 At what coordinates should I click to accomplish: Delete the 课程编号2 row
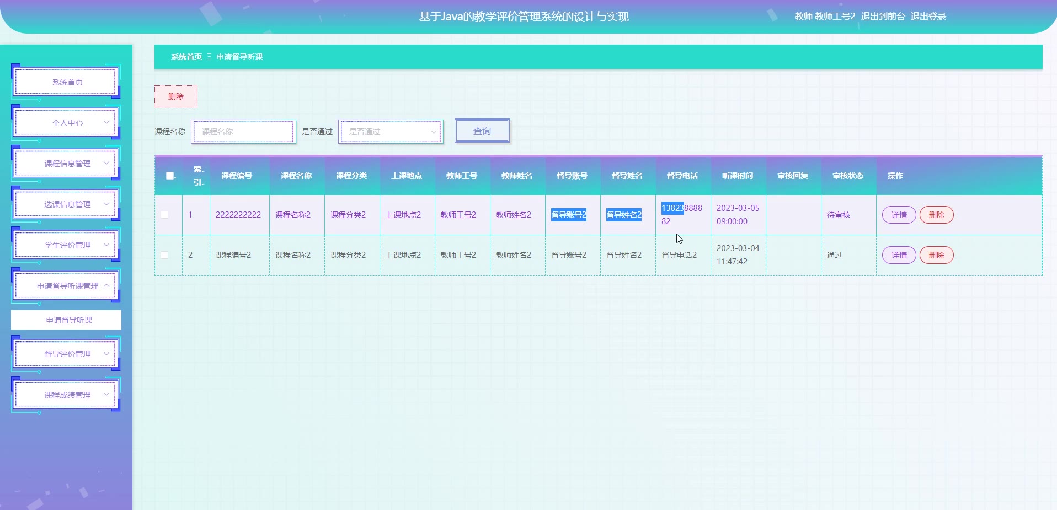tap(937, 255)
